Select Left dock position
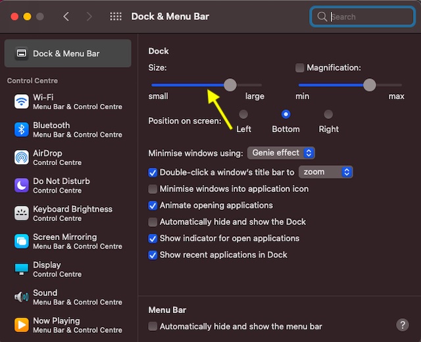Screen dimensions: 421x342 point(243,114)
